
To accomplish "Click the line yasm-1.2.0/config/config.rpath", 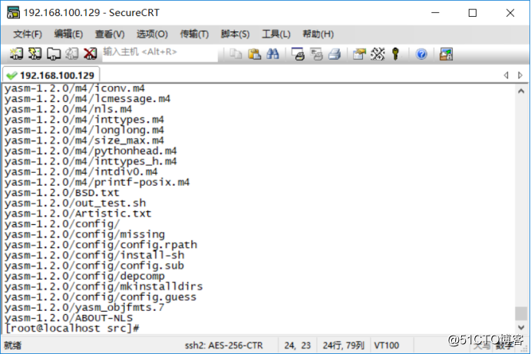I will 101,245.
